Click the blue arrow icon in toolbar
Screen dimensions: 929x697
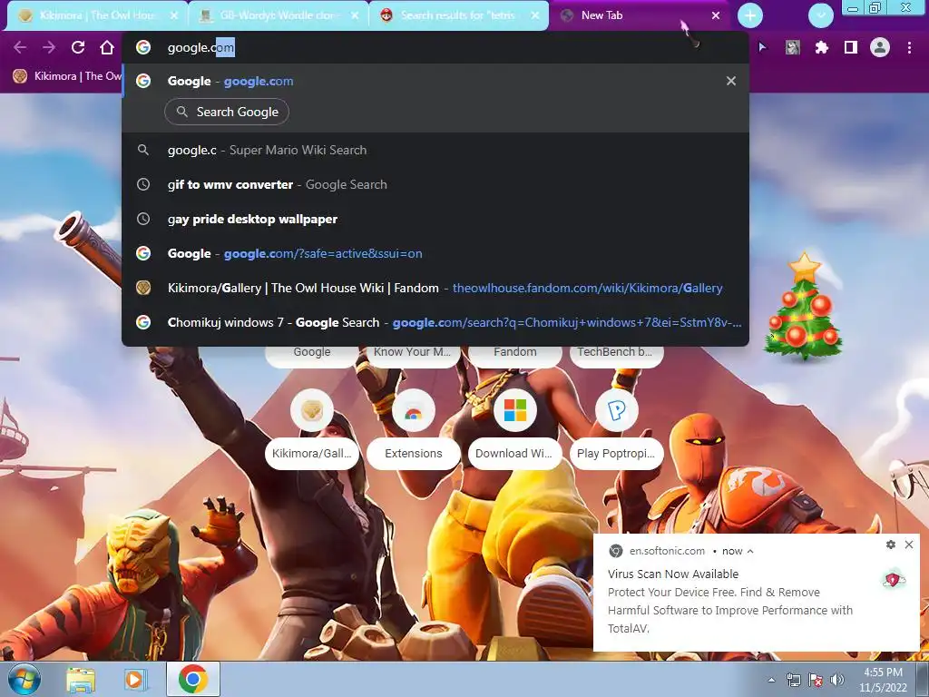coord(762,47)
